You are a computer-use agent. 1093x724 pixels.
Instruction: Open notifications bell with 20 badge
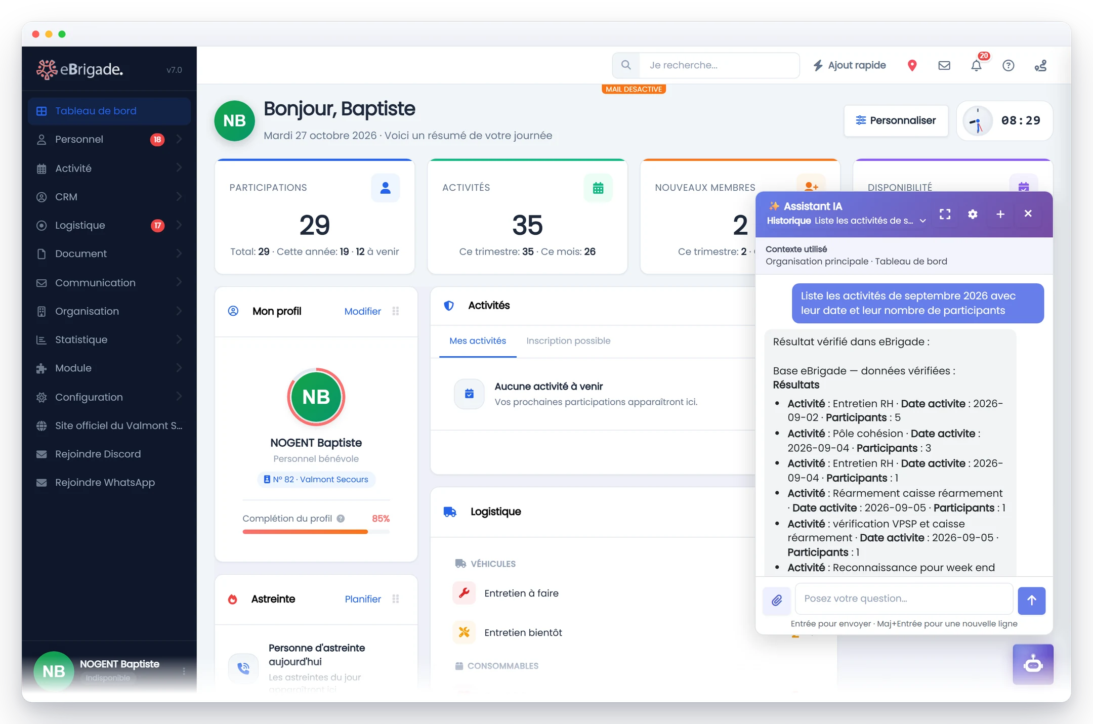point(977,65)
